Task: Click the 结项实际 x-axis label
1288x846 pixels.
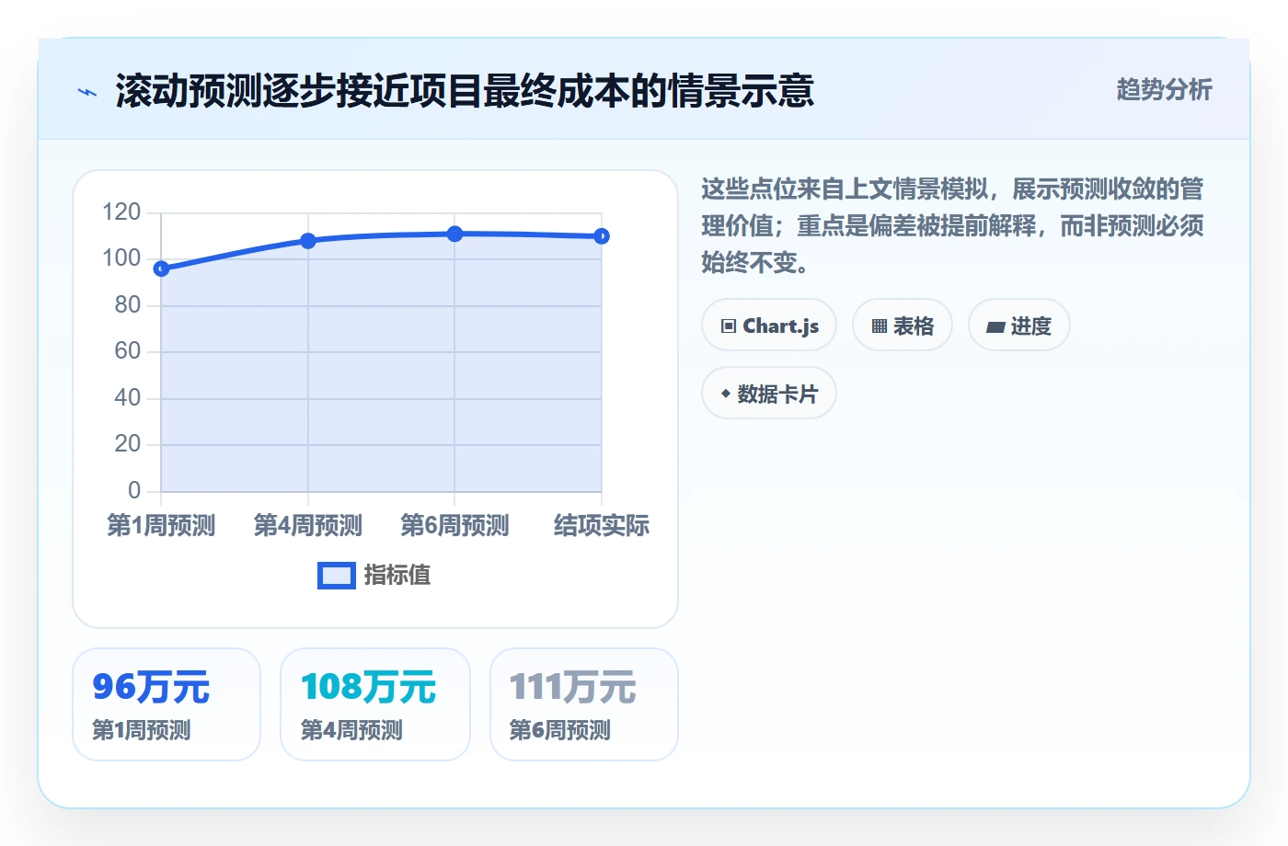Action: coord(602,525)
